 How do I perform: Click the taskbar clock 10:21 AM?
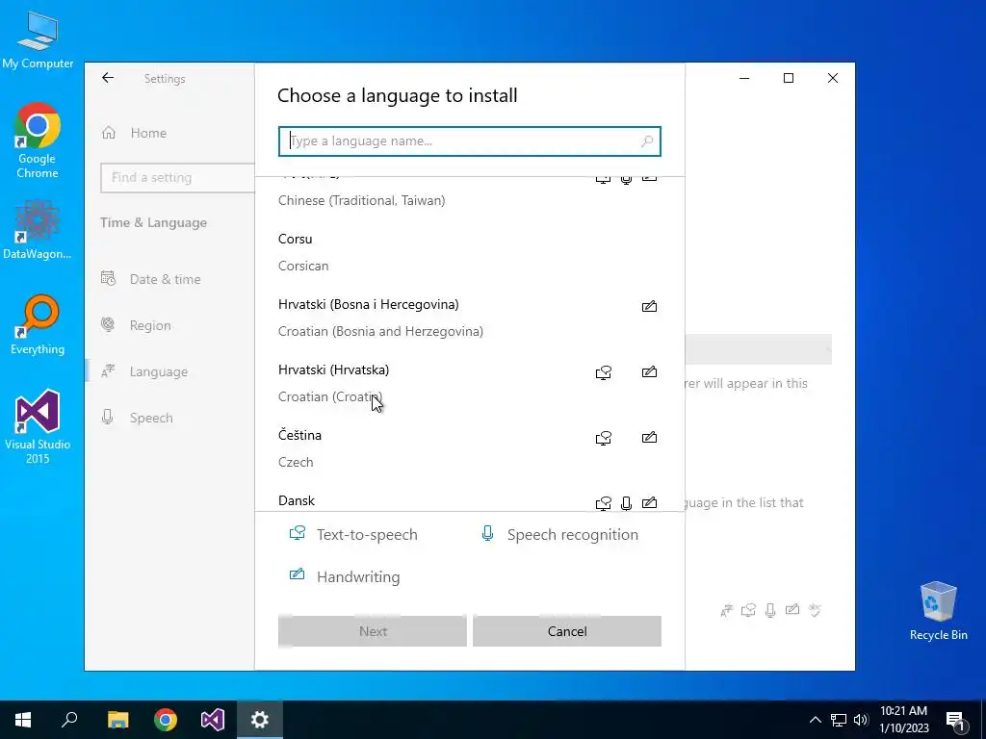(903, 720)
